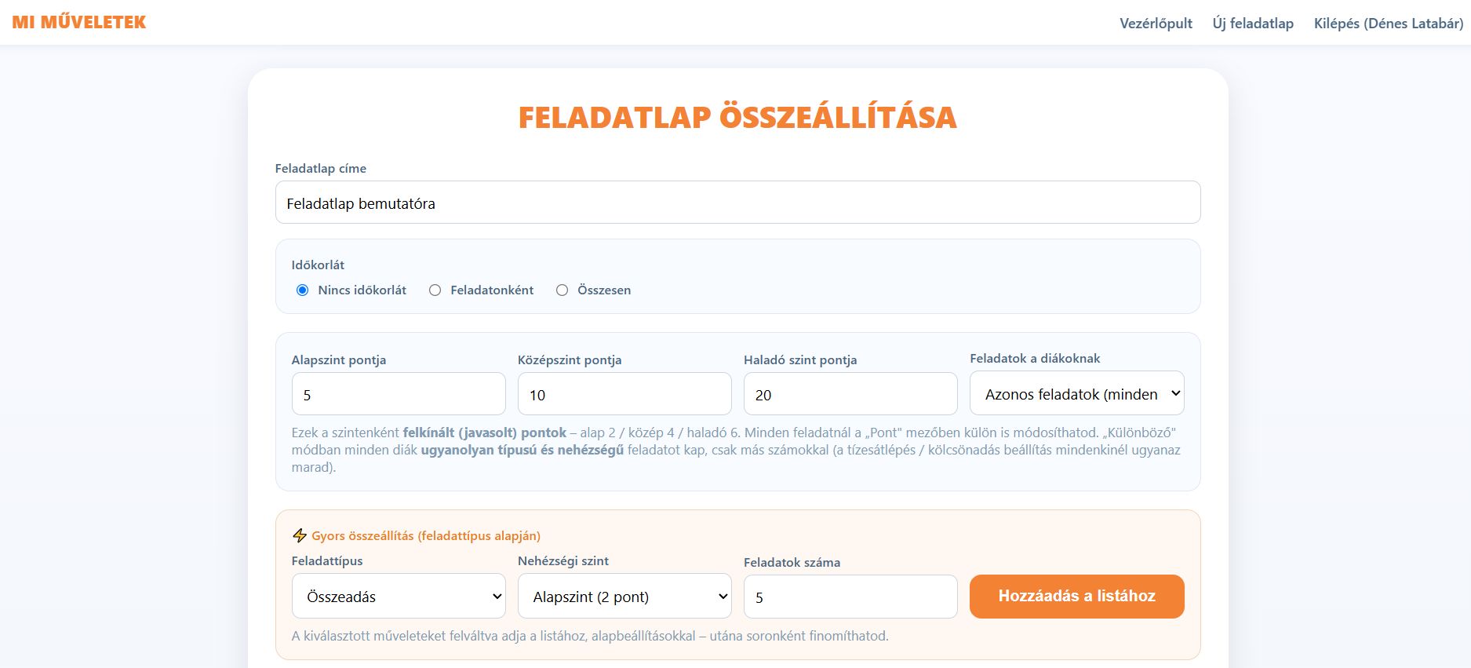Click Kilépés (Dénes Latabár) link

[1389, 24]
